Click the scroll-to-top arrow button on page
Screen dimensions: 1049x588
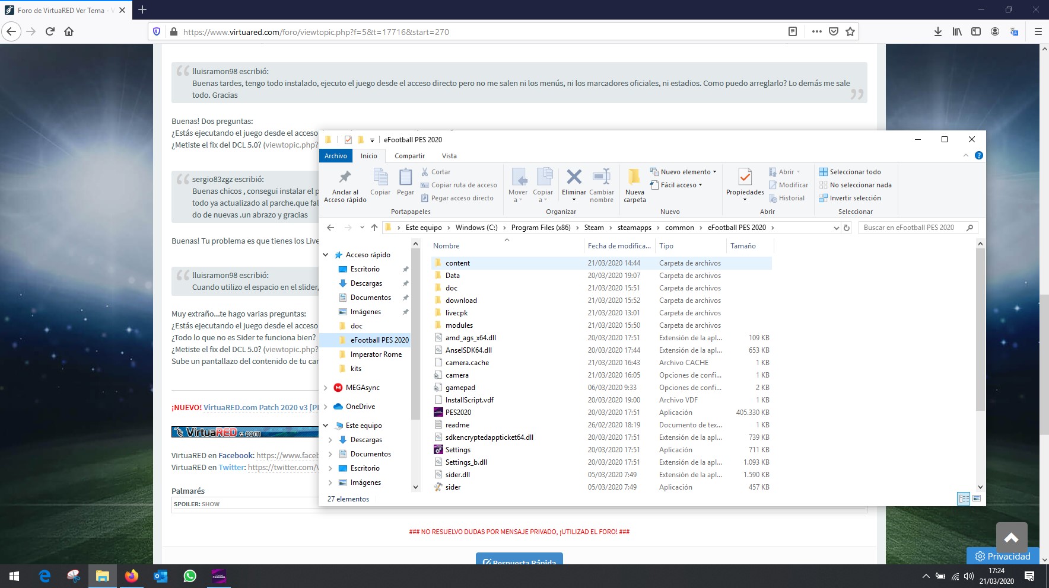pyautogui.click(x=1012, y=538)
